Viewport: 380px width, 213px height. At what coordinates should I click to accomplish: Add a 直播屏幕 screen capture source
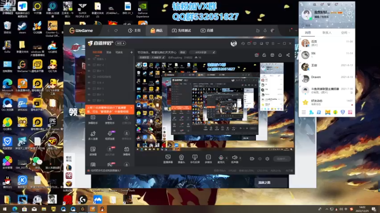[168, 159]
